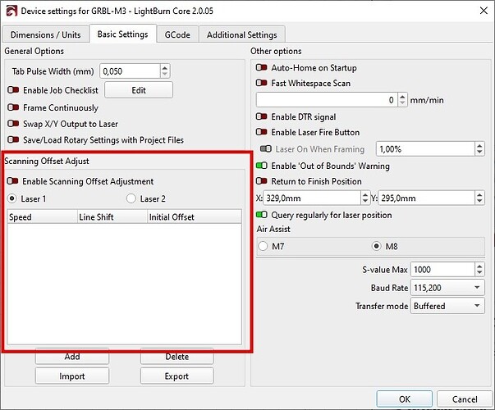The image size is (495, 410).
Task: Toggle Swap X/Y Output to Laser
Action: [13, 124]
